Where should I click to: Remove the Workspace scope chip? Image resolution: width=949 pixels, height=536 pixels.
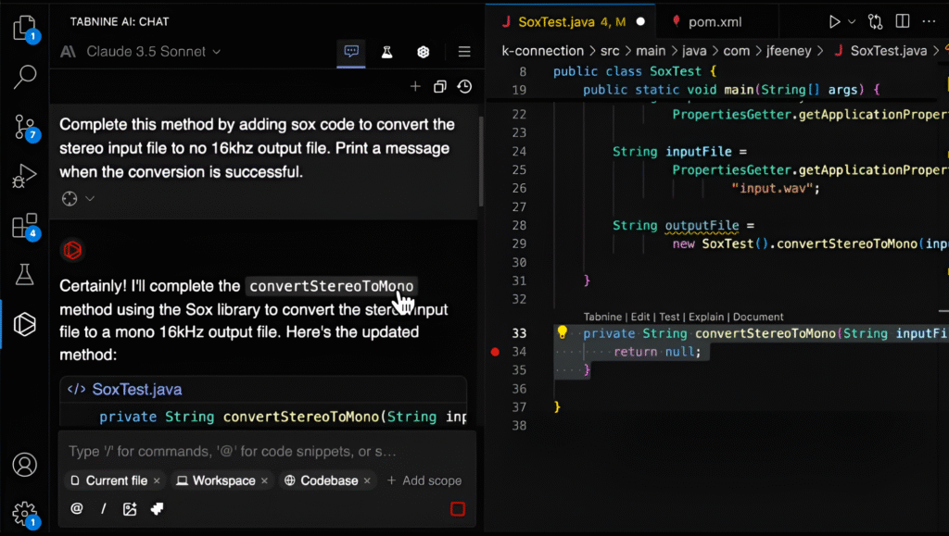(x=264, y=481)
